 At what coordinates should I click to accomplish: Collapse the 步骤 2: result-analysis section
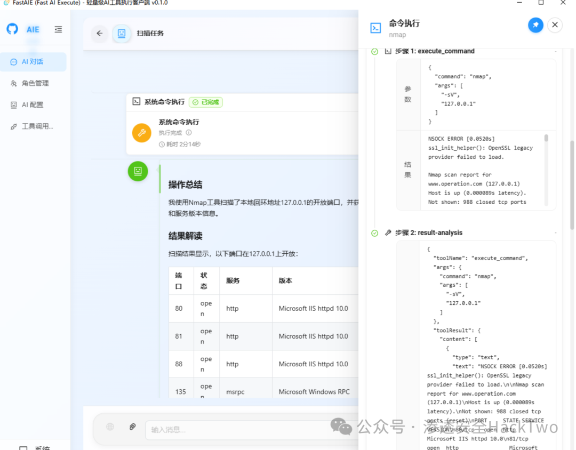coord(555,233)
